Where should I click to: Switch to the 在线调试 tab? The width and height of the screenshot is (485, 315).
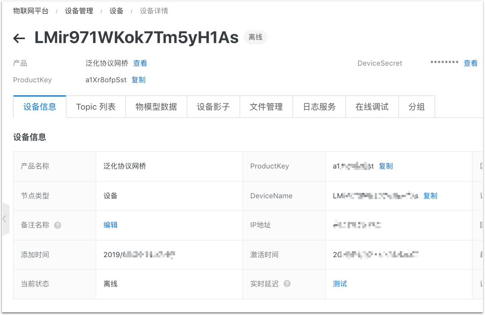click(372, 107)
